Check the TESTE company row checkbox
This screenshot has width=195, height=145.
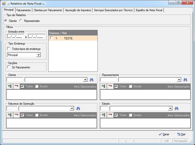(51, 38)
